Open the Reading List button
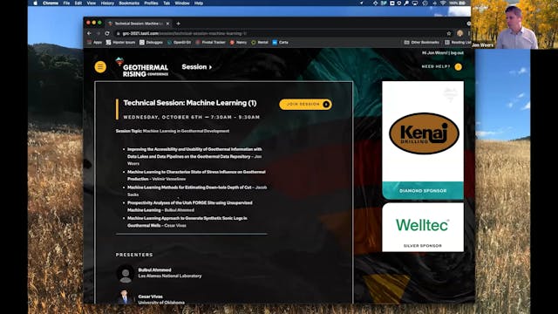Viewport: 558px width, 314px height. (458, 43)
